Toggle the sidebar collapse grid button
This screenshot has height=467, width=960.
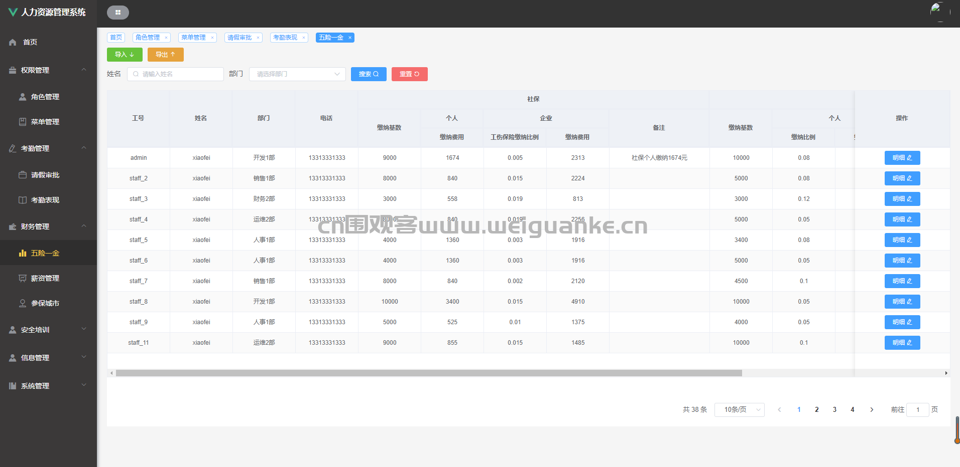[x=118, y=13]
